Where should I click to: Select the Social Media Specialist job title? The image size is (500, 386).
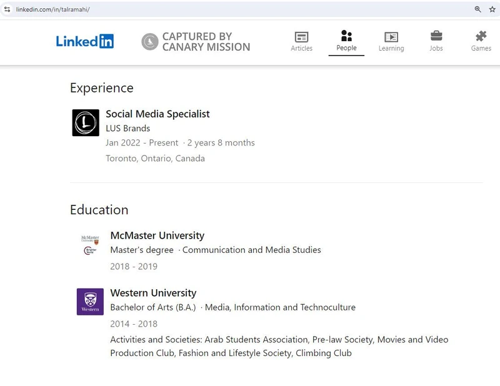point(157,114)
